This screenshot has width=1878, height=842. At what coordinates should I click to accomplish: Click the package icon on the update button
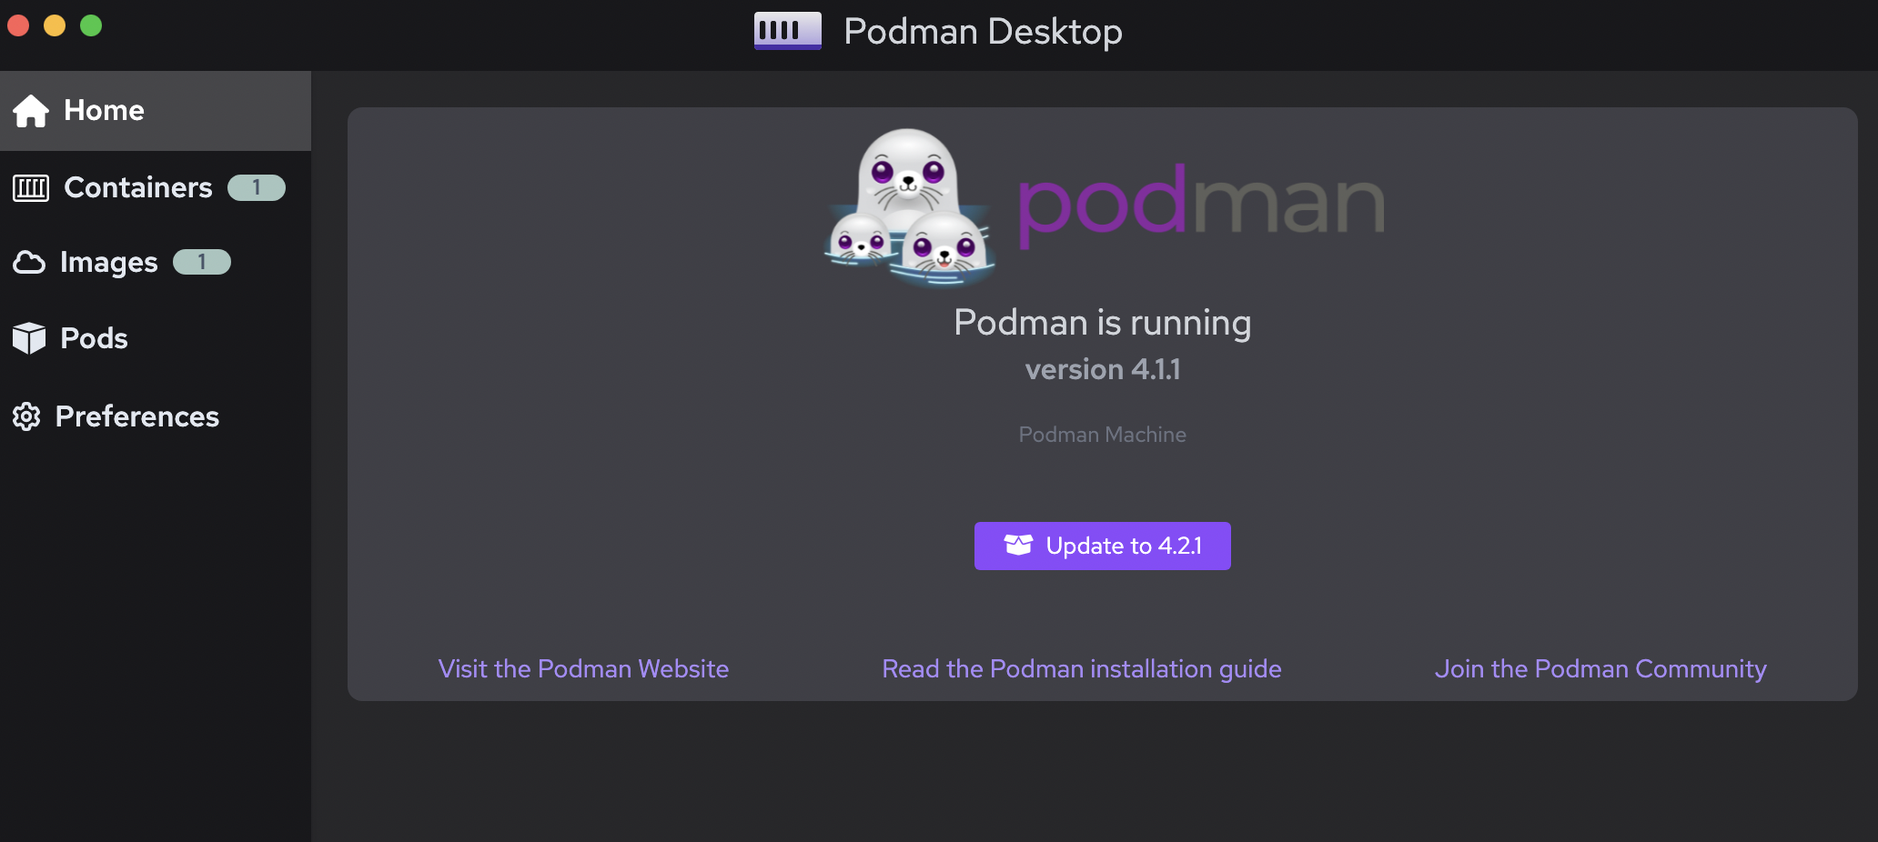(1019, 546)
